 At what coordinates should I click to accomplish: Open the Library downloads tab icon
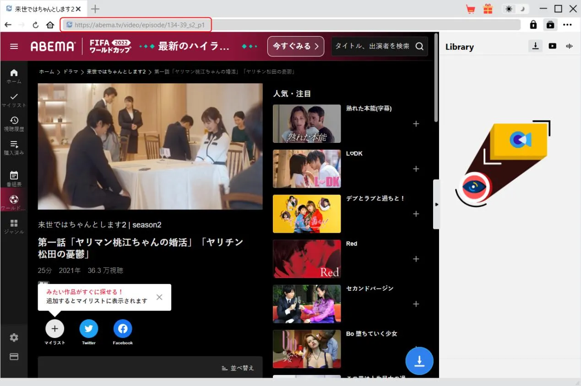coord(535,46)
